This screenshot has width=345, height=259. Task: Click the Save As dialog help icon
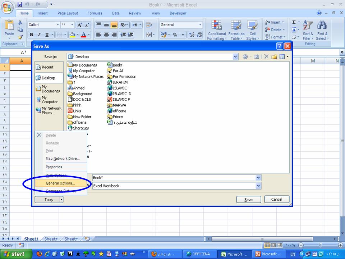280,46
